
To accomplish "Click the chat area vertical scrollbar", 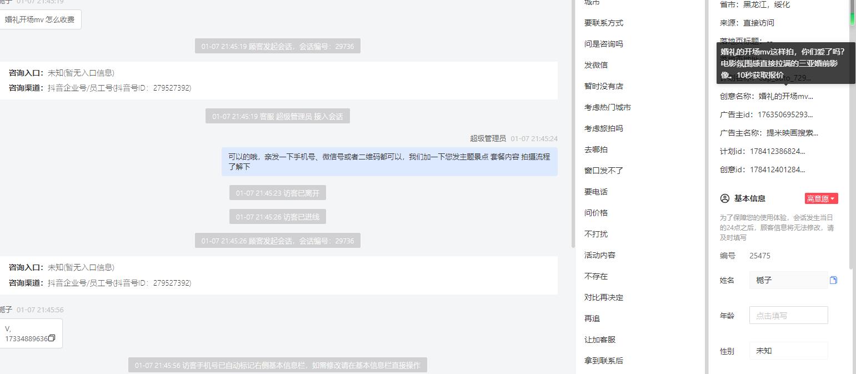I will click(573, 124).
